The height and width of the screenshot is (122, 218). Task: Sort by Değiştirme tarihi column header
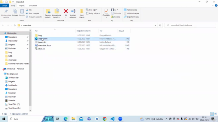tap(83, 31)
